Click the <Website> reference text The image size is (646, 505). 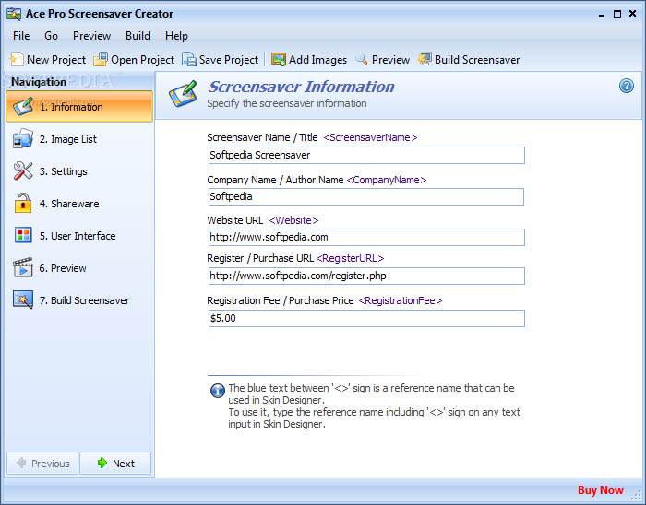(x=293, y=220)
